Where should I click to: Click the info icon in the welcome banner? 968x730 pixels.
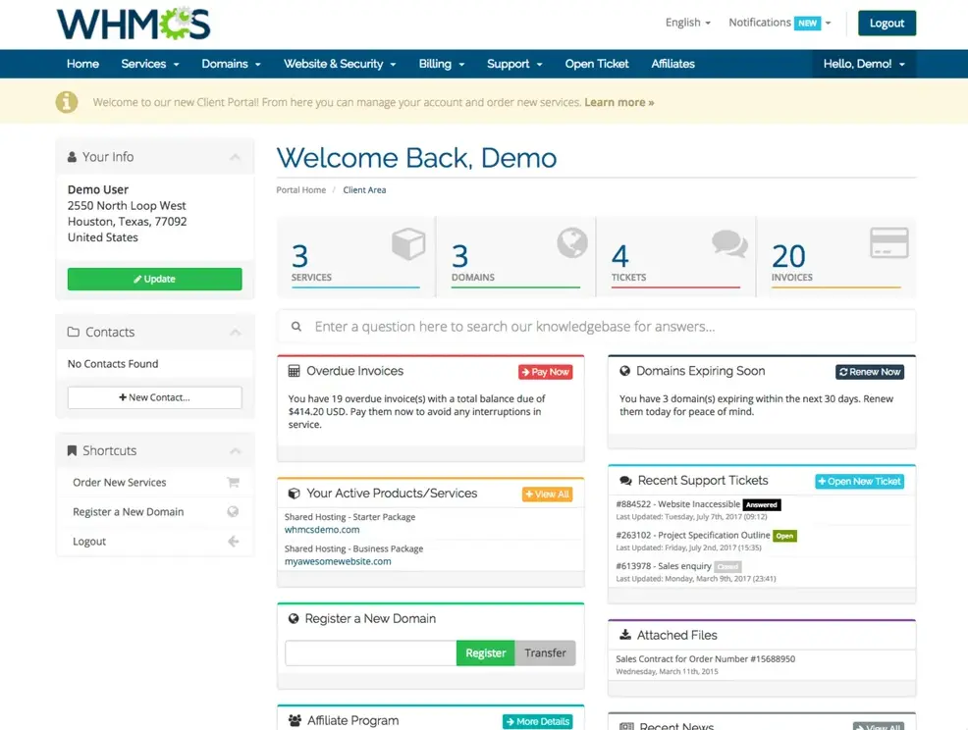point(67,102)
